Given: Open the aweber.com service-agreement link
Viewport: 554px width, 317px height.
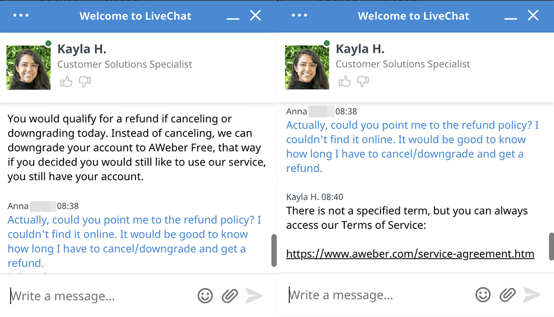Looking at the screenshot, I should [x=410, y=254].
